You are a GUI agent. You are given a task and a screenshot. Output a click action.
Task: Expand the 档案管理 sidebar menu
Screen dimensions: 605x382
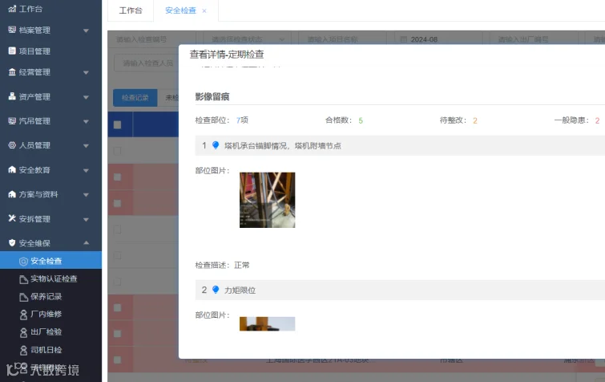[x=86, y=30]
